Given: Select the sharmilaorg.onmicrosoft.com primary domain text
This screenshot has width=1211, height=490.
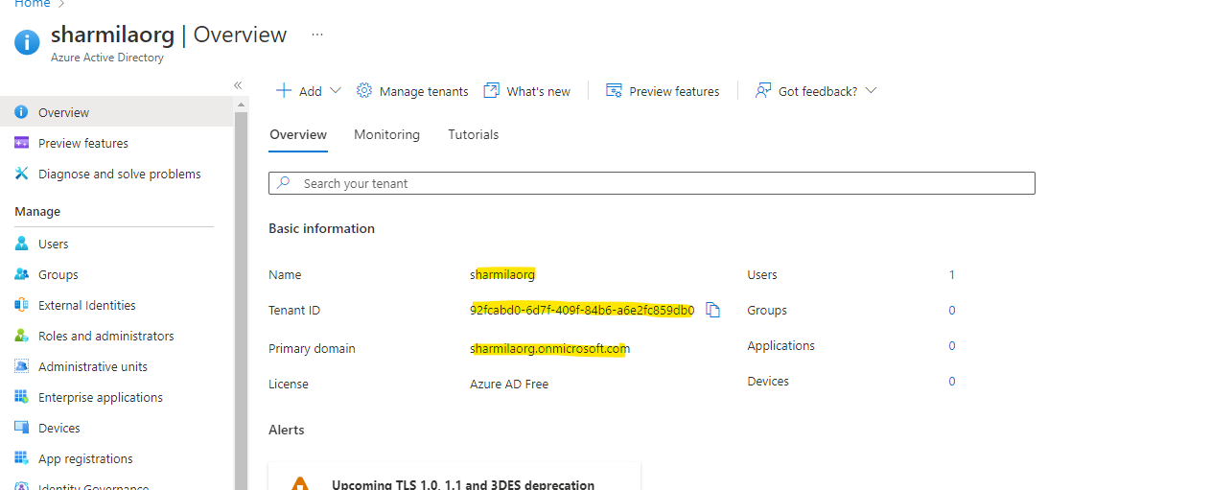Looking at the screenshot, I should pyautogui.click(x=550, y=348).
